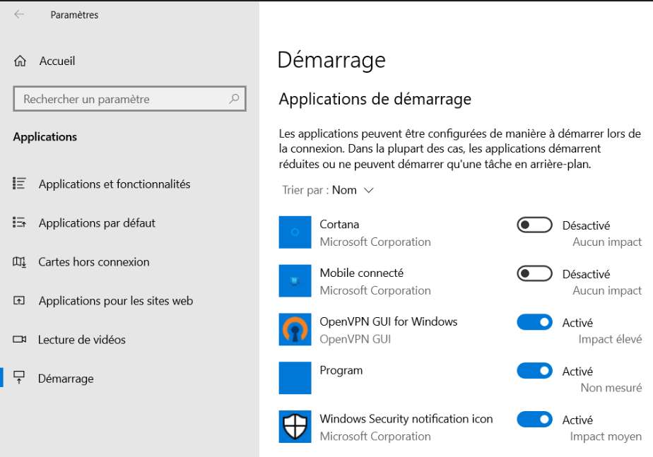Click the Mobile connecté app icon
Image resolution: width=653 pixels, height=457 pixels.
pyautogui.click(x=295, y=281)
